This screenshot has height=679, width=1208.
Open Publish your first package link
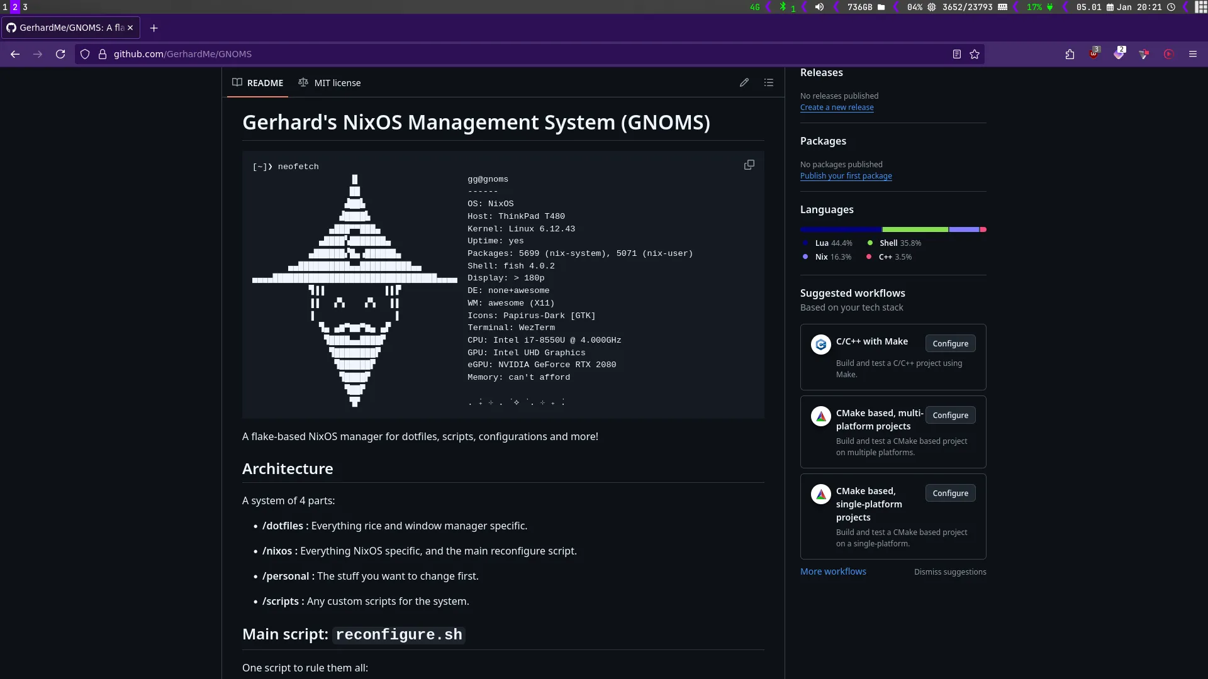click(x=846, y=176)
